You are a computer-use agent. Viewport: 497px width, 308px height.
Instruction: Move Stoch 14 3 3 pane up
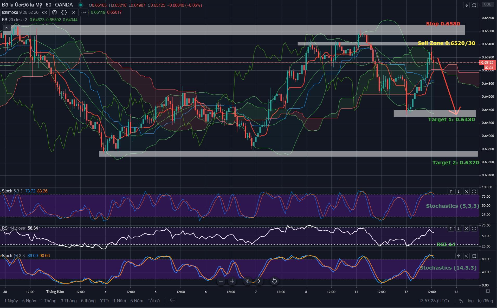coord(459,256)
